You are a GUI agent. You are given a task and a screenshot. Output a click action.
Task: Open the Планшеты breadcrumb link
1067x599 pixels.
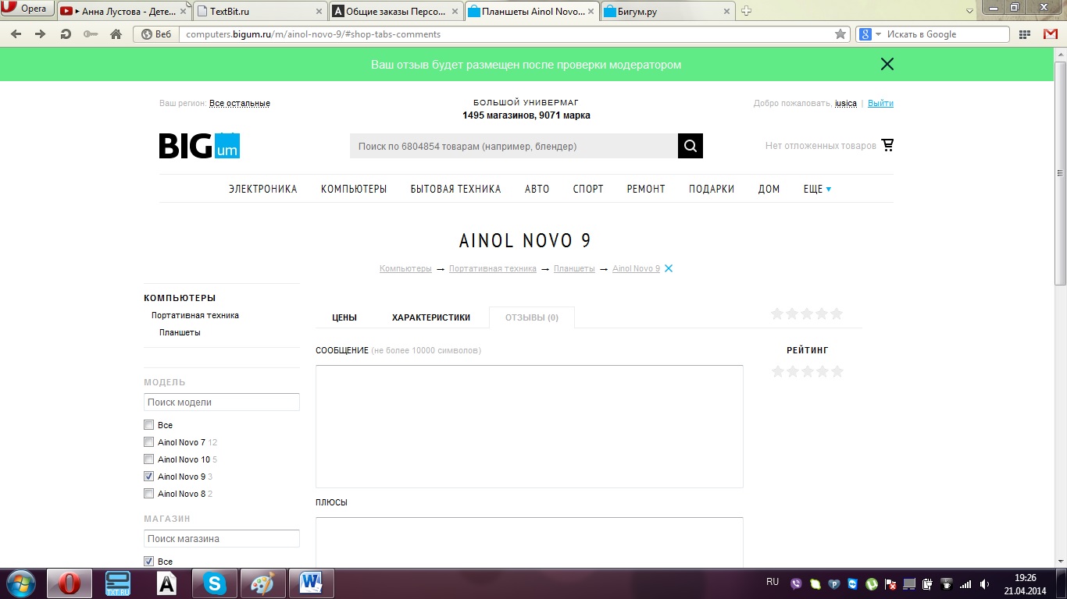574,268
